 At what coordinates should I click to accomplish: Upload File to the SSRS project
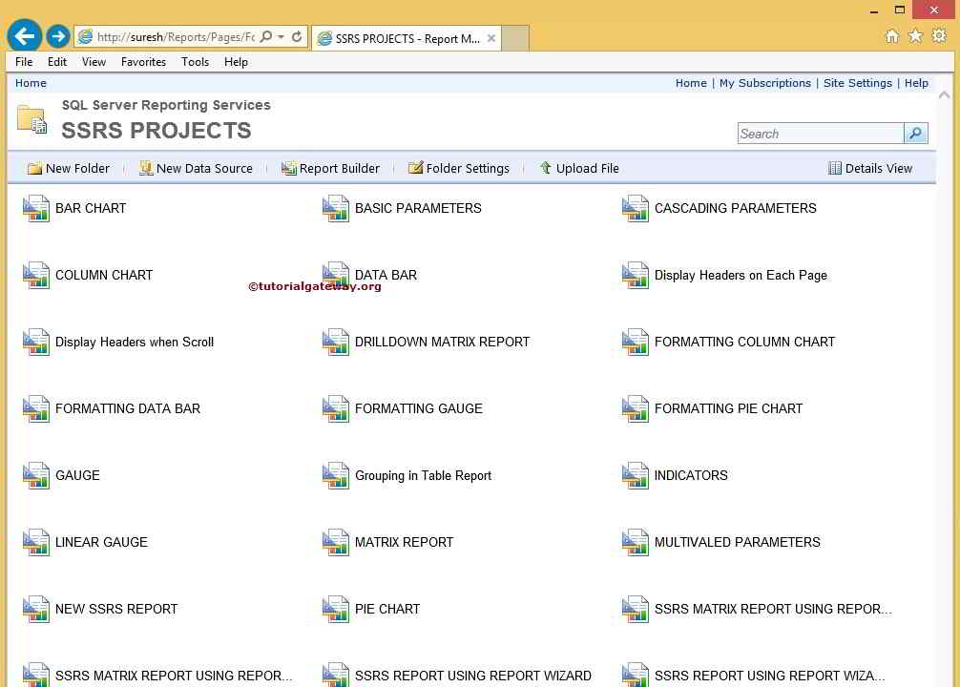pyautogui.click(x=579, y=168)
